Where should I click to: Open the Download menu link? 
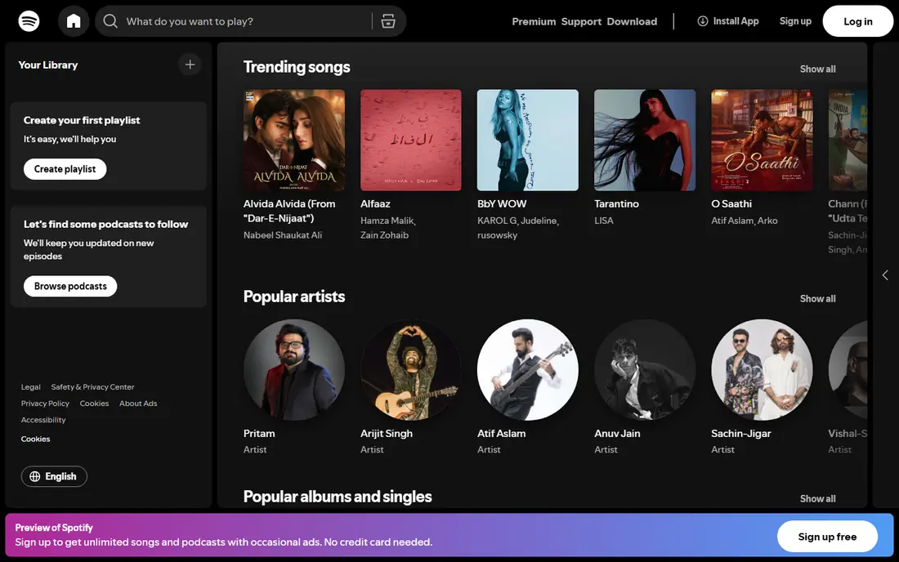(632, 21)
